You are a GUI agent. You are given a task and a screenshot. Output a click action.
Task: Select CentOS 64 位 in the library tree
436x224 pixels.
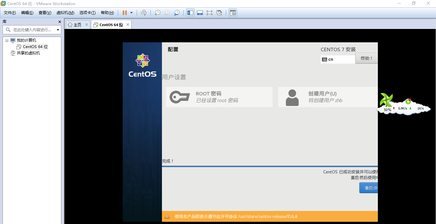pyautogui.click(x=35, y=47)
